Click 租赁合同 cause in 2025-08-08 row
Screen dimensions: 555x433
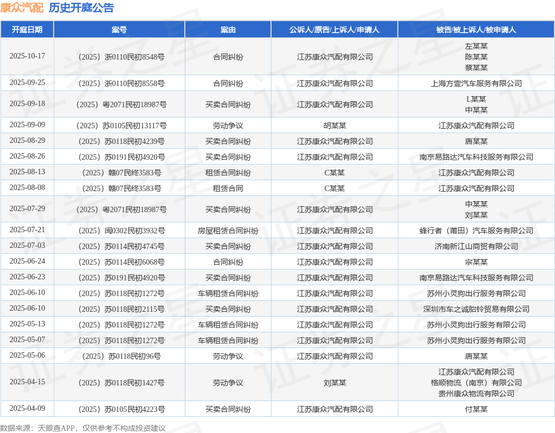[228, 188]
